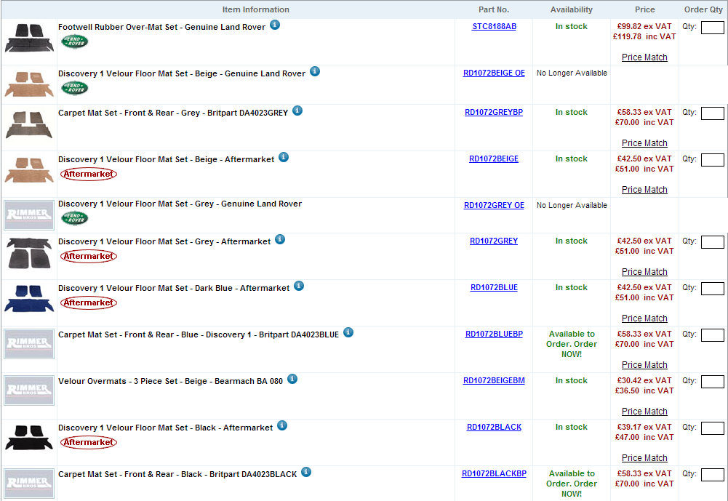Open thumbnail of grey Britpart carpet mat set
Viewport: 728px width, 501px height.
[29, 125]
